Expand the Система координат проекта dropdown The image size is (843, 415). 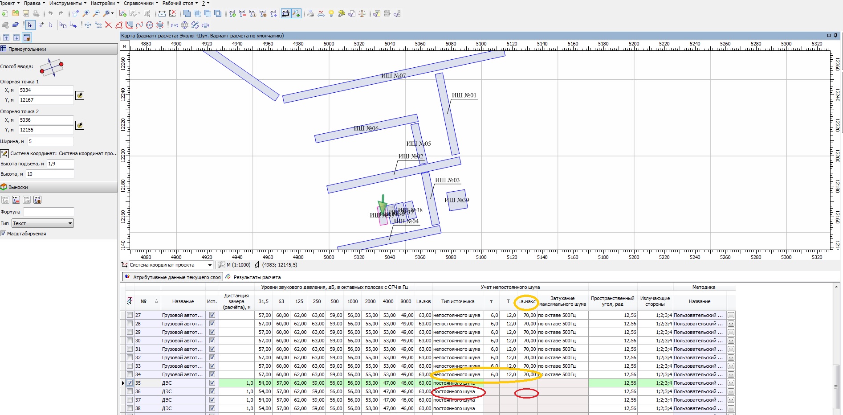(x=210, y=265)
